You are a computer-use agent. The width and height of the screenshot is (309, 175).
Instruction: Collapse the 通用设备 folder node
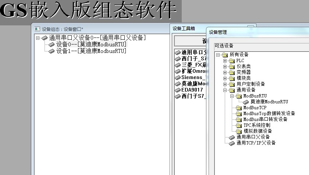[225, 90]
